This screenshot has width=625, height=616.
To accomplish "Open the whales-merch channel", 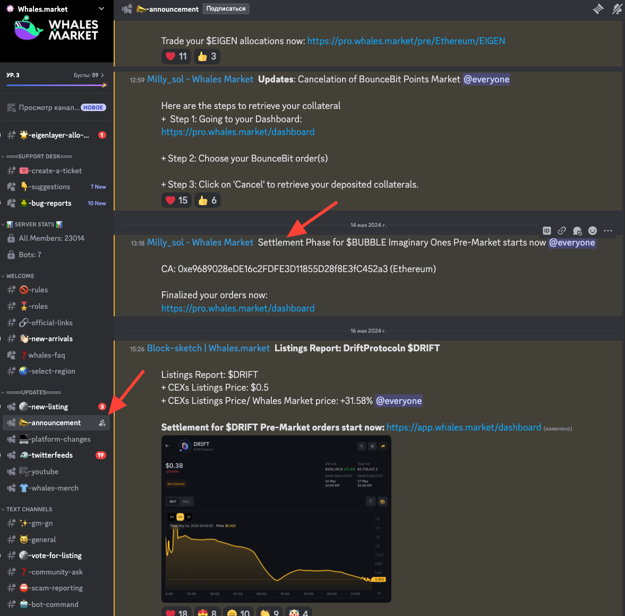I will click(x=56, y=488).
